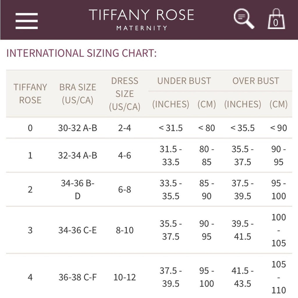Screen dimensions: 298x298
Task: Open the hamburger menu
Action: [x=26, y=21]
